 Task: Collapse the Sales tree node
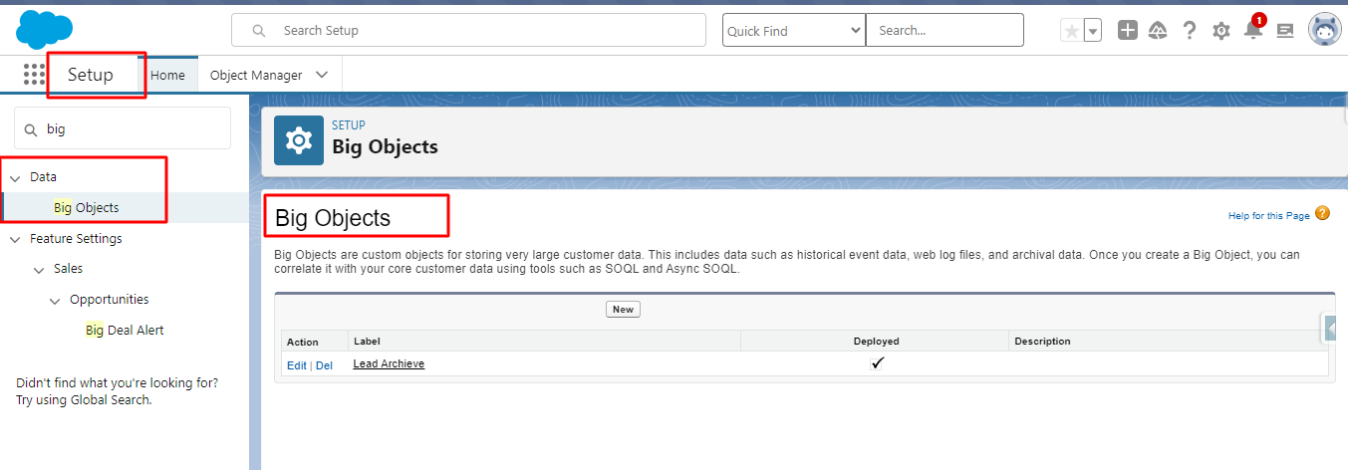pos(39,269)
